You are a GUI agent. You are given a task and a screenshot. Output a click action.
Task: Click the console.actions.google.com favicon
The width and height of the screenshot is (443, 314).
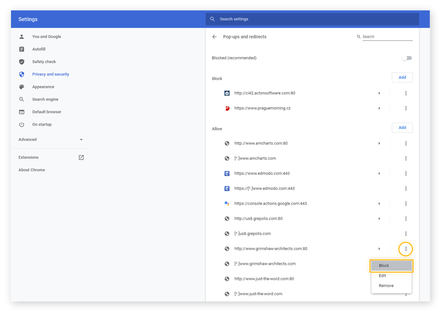227,203
